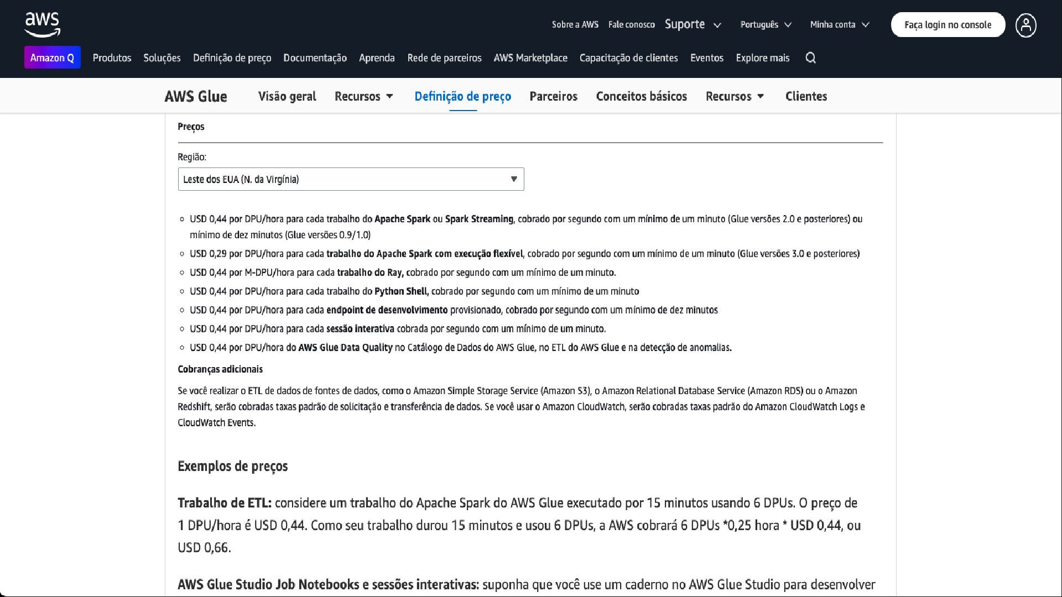Click the AWS logo in header
The height and width of the screenshot is (597, 1062).
pos(43,25)
